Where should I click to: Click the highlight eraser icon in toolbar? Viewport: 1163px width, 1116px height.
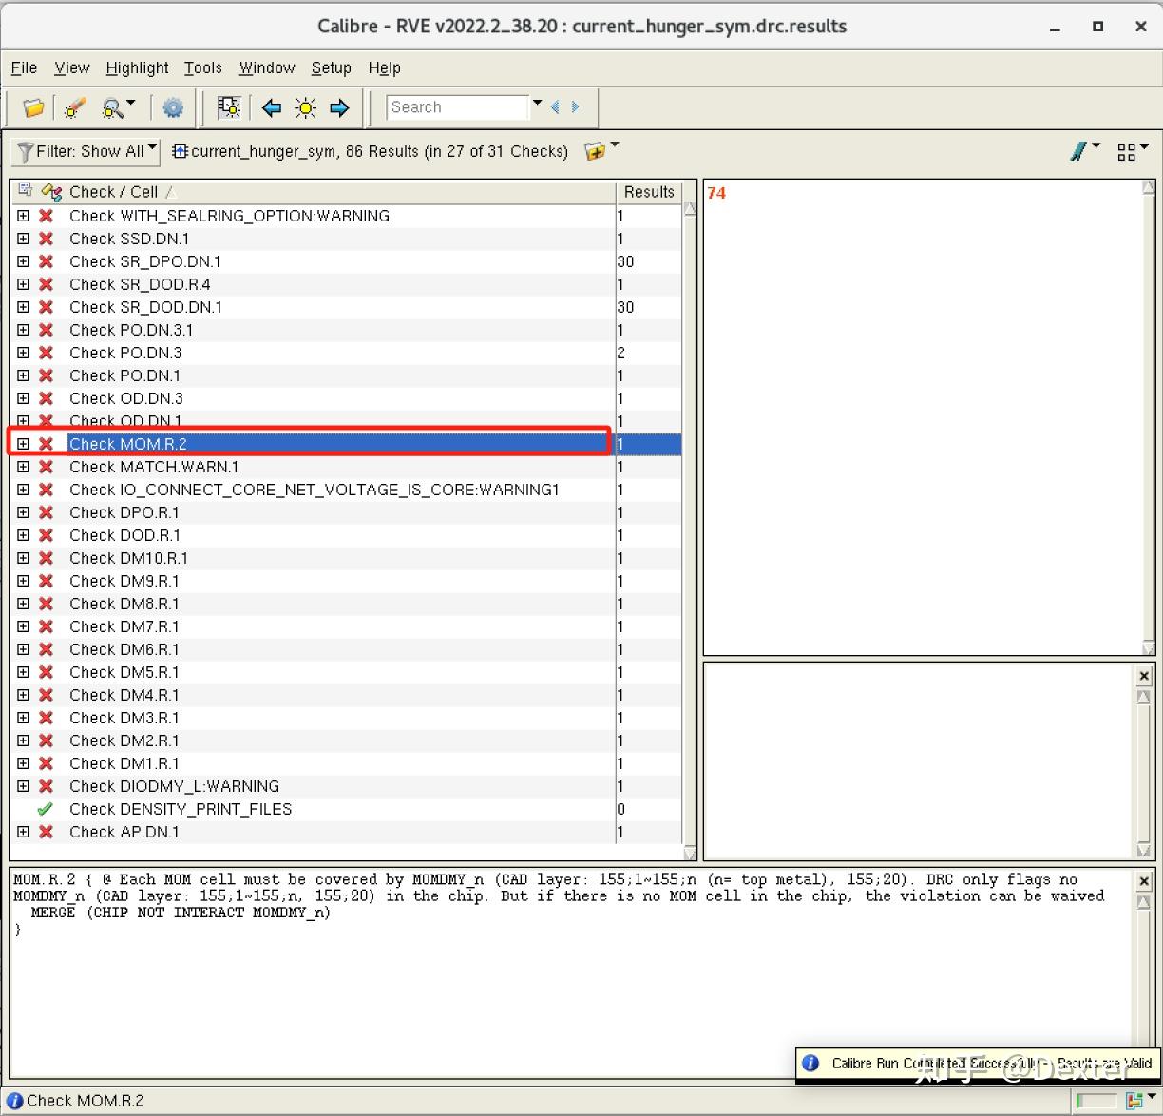pyautogui.click(x=75, y=108)
